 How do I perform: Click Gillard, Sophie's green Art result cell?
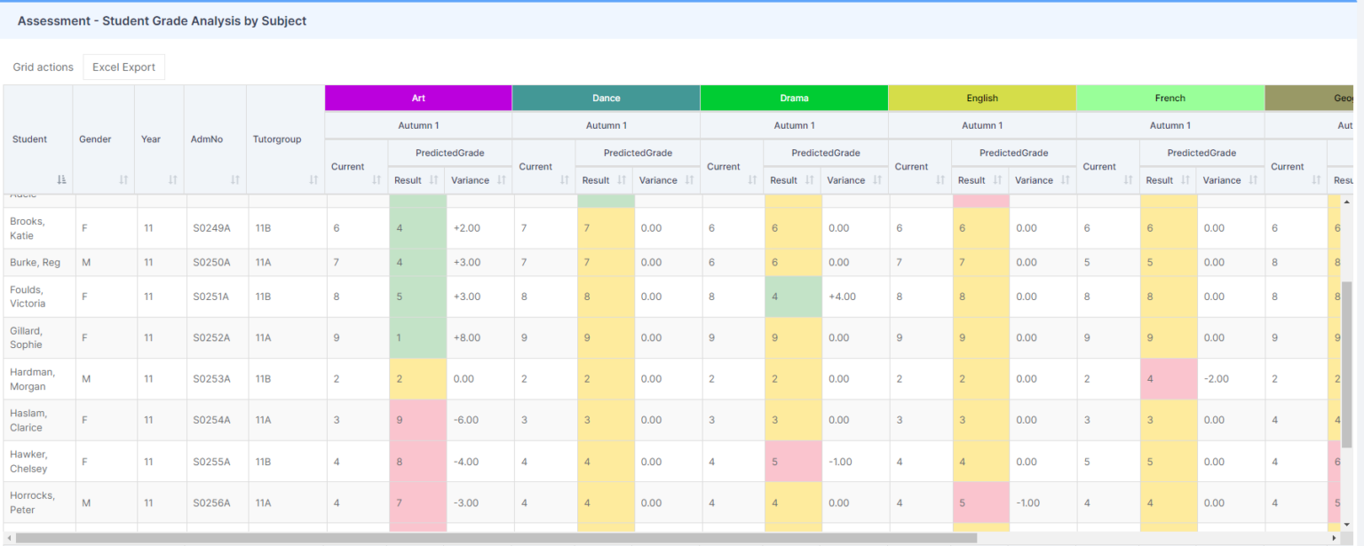417,337
